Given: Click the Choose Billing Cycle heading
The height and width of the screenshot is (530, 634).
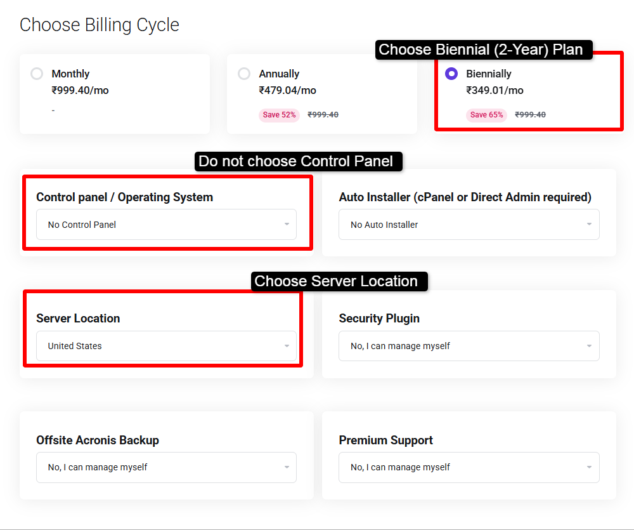Looking at the screenshot, I should click(x=100, y=25).
